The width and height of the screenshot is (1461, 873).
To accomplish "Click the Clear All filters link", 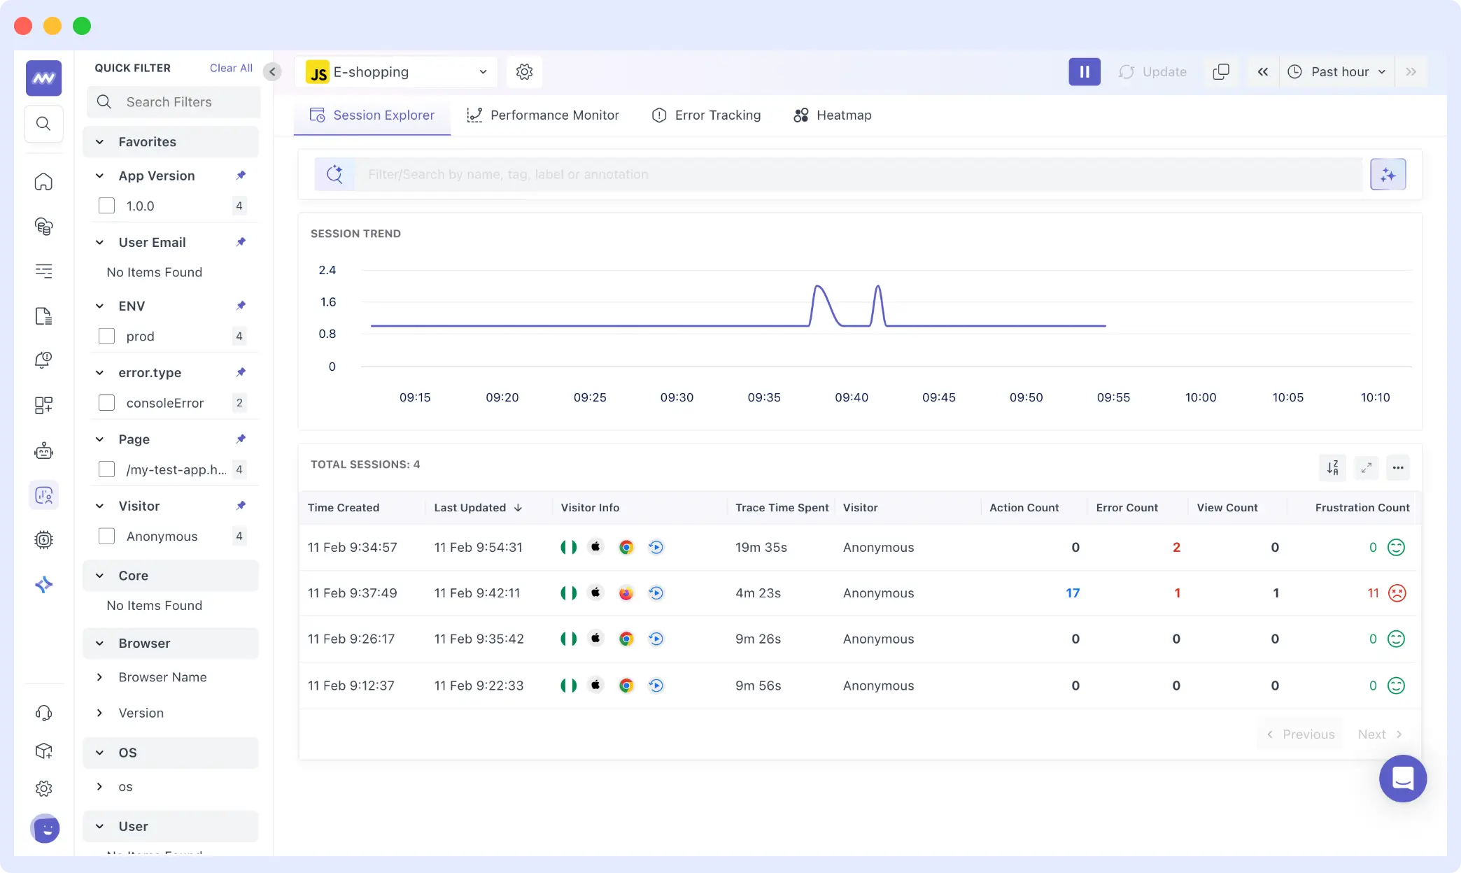I will tap(231, 67).
